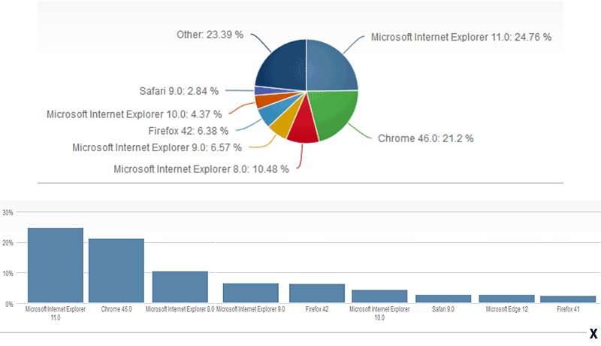Viewport: 601px width, 346px height.
Task: Click 'Microsoft Internet Explorer 8.0: 10.48 %' label
Action: [x=201, y=169]
